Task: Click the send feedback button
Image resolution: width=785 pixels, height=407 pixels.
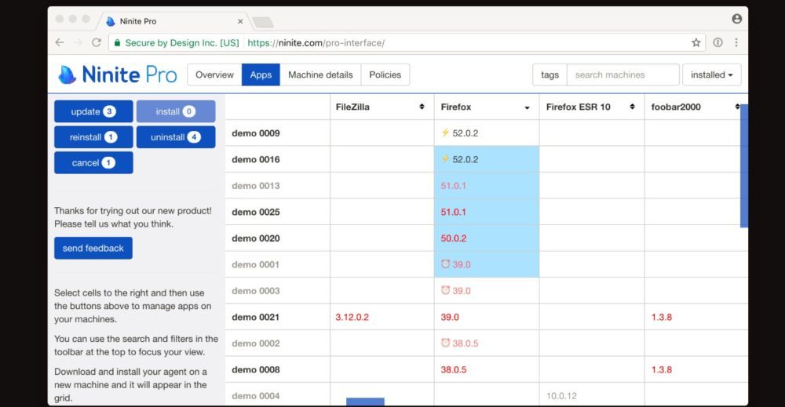Action: tap(93, 248)
